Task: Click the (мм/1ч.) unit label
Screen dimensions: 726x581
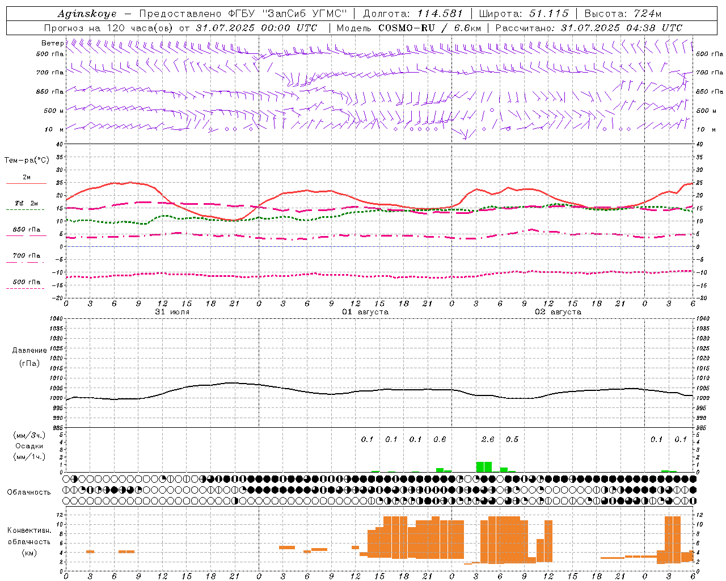Action: (x=29, y=456)
